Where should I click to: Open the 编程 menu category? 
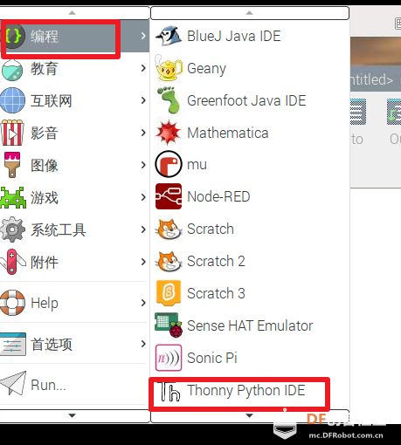click(x=74, y=36)
